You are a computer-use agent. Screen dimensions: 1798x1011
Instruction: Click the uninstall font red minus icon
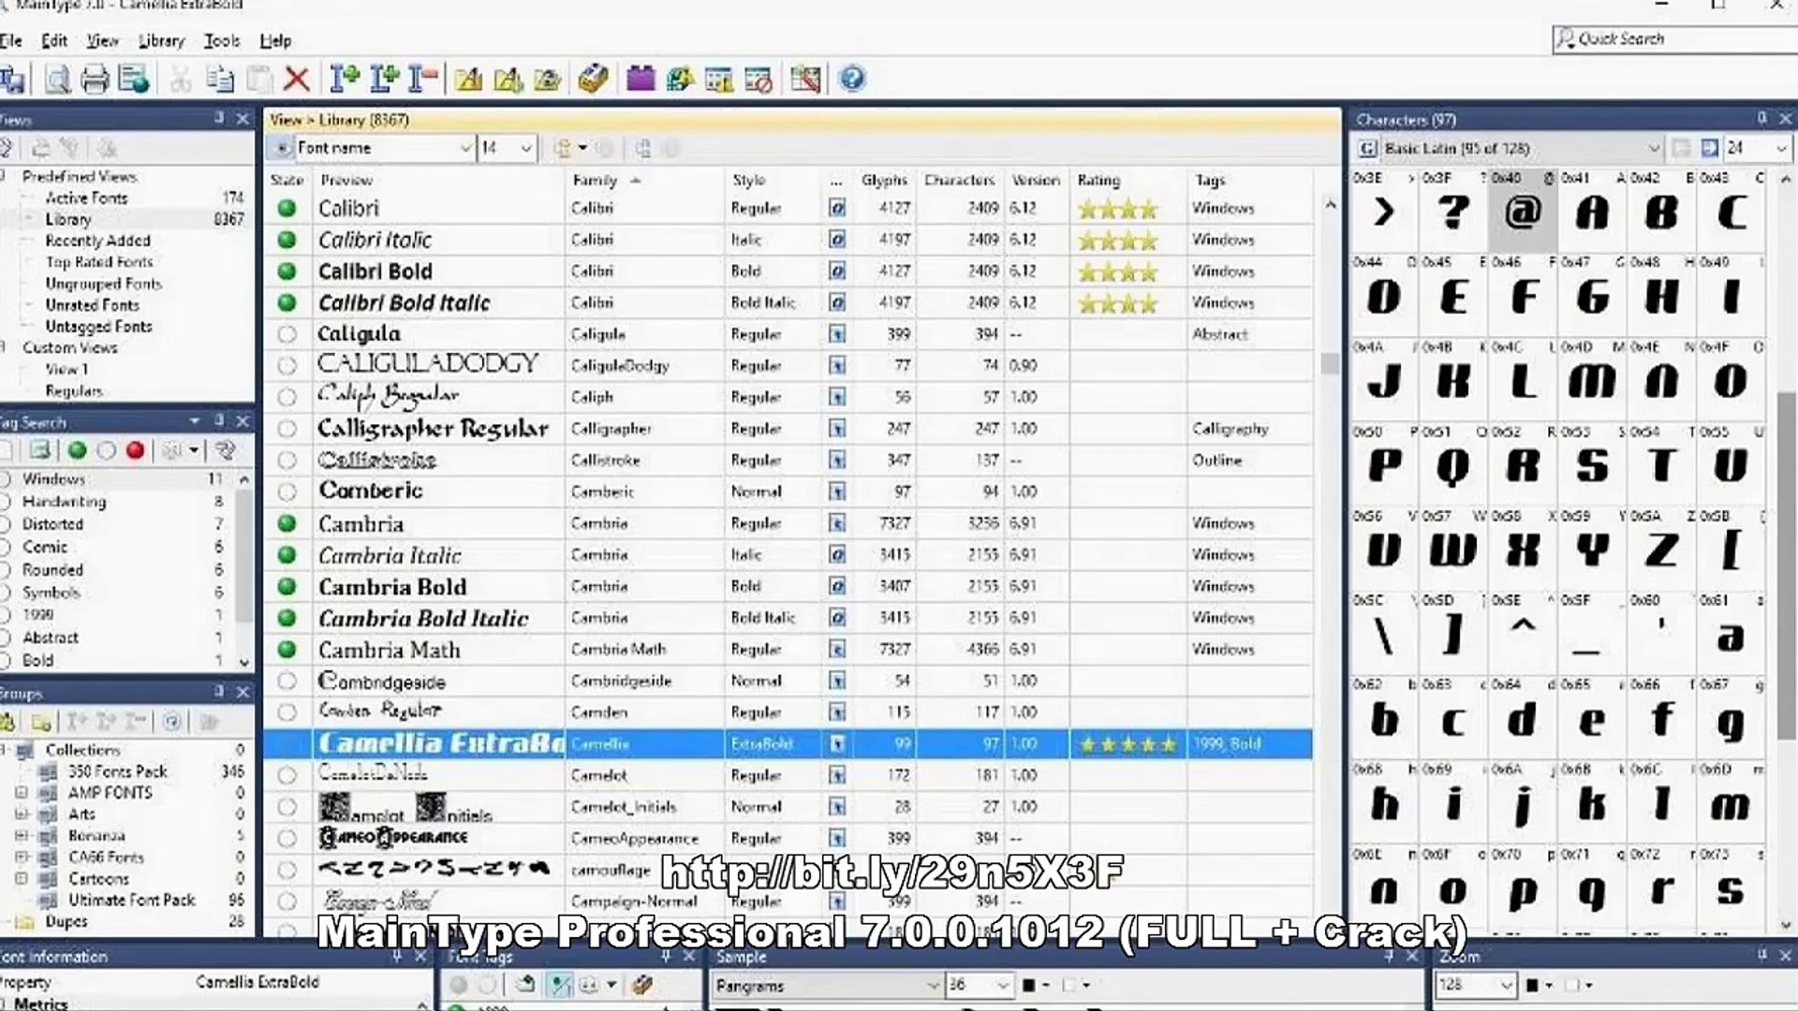coord(423,80)
